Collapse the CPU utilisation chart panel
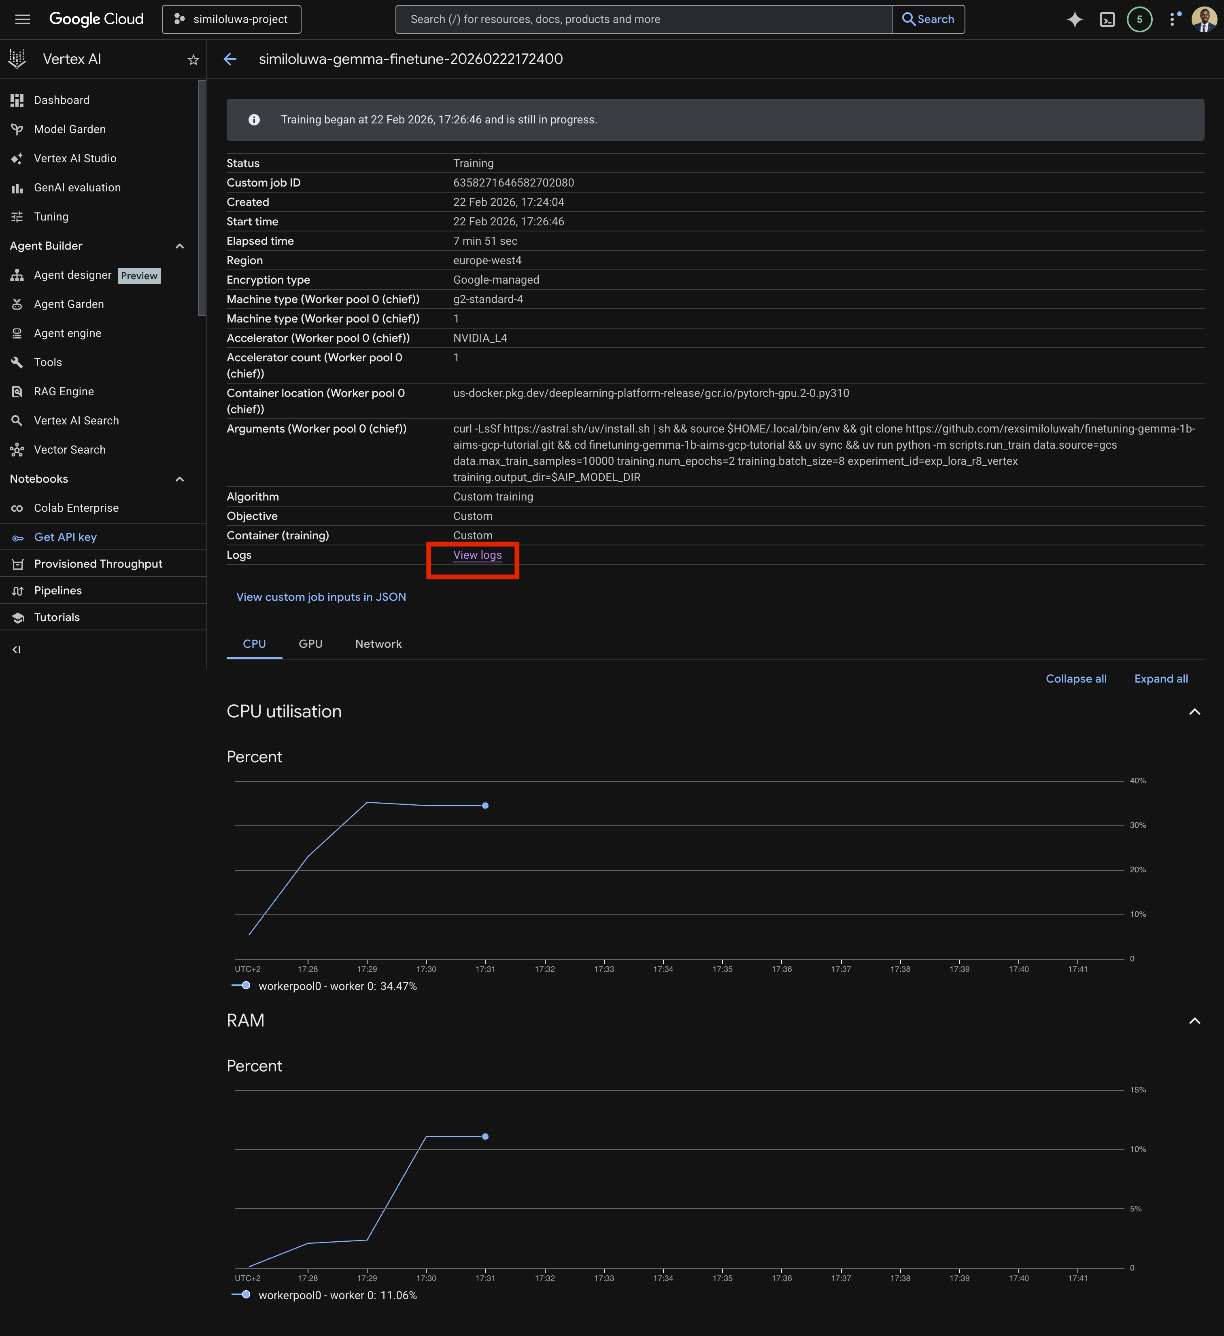This screenshot has height=1336, width=1224. click(x=1194, y=712)
